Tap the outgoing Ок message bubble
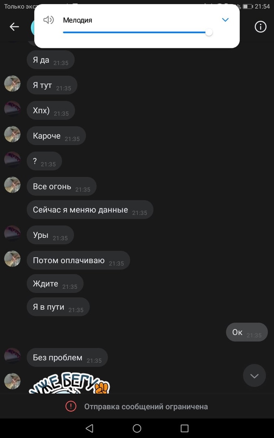Image resolution: width=274 pixels, height=438 pixels. click(x=247, y=332)
